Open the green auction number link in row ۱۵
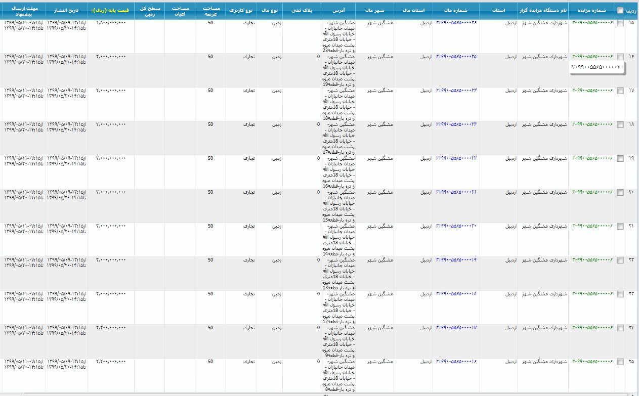This screenshot has width=639, height=396. [x=592, y=23]
